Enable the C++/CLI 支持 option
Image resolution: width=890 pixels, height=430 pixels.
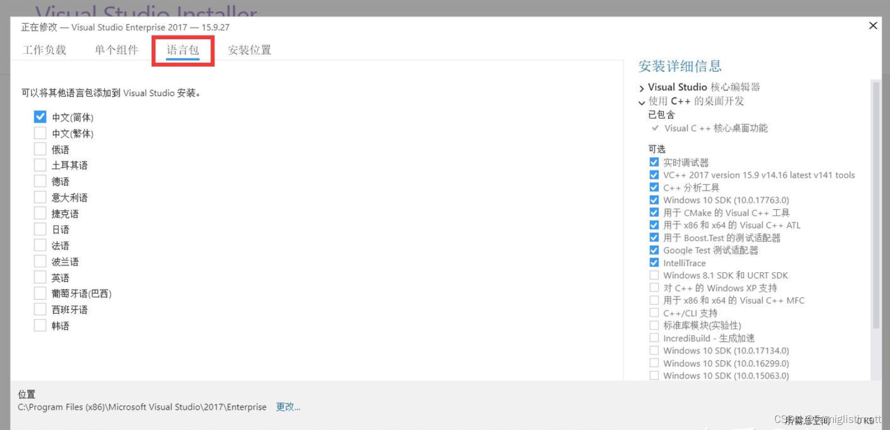click(654, 312)
